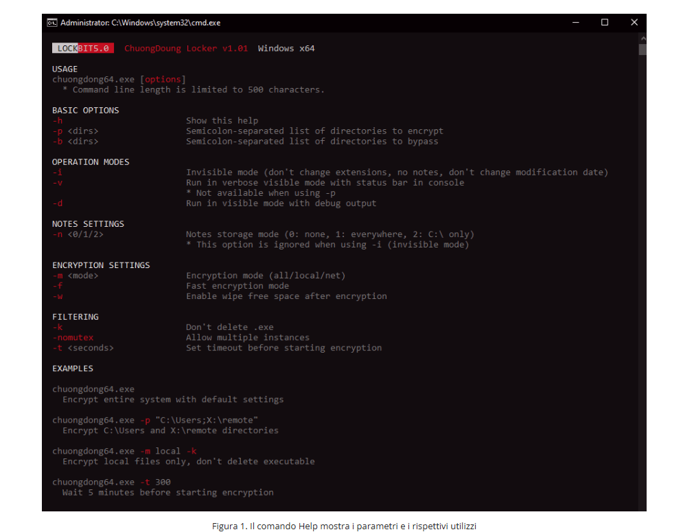Click 'Encryption mode (all/local/net)' description
This screenshot has width=683, height=532.
point(266,276)
